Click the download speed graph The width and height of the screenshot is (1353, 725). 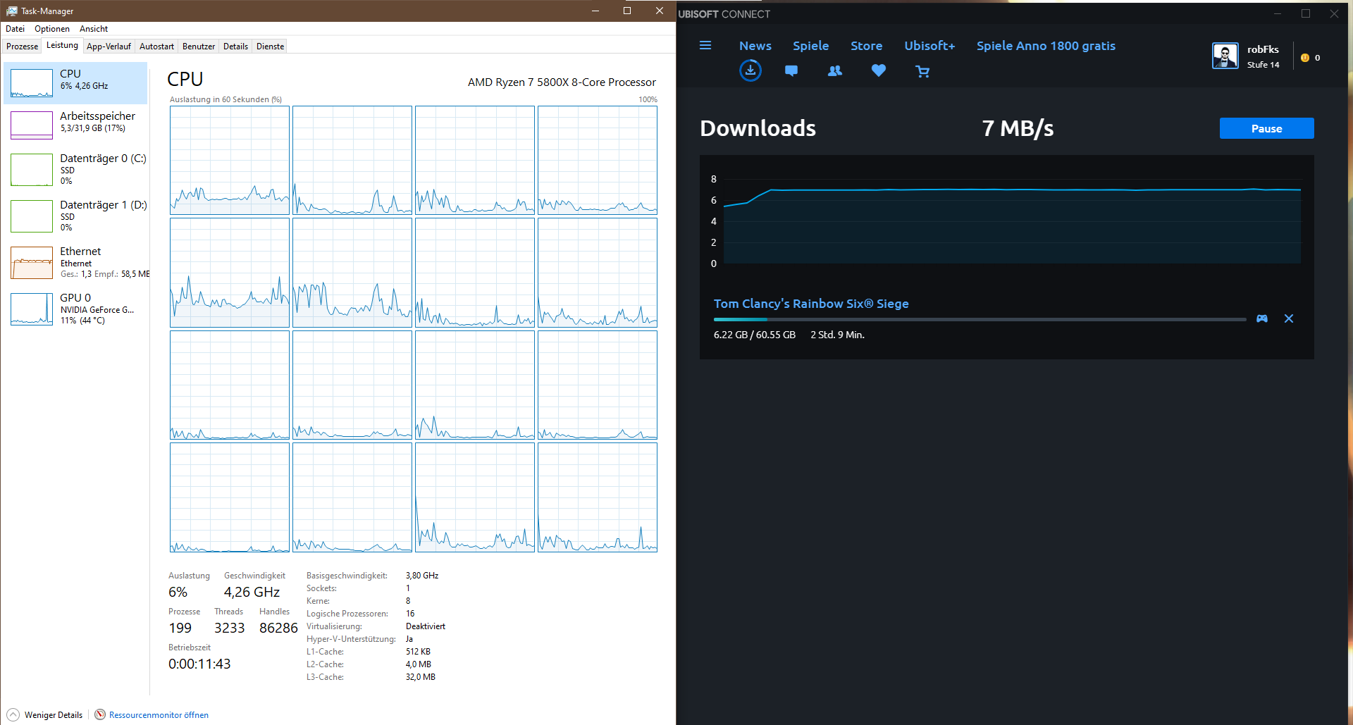click(1012, 221)
